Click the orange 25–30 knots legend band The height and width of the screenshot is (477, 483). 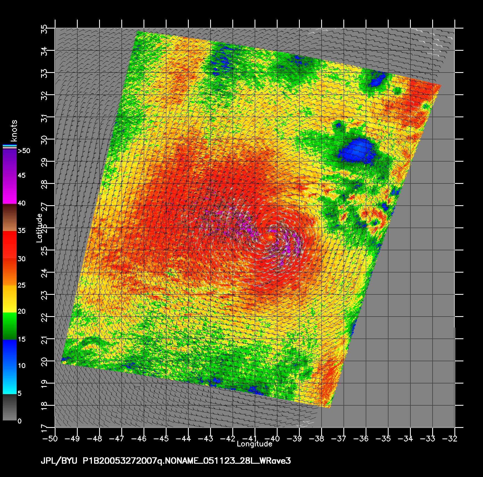click(10, 272)
